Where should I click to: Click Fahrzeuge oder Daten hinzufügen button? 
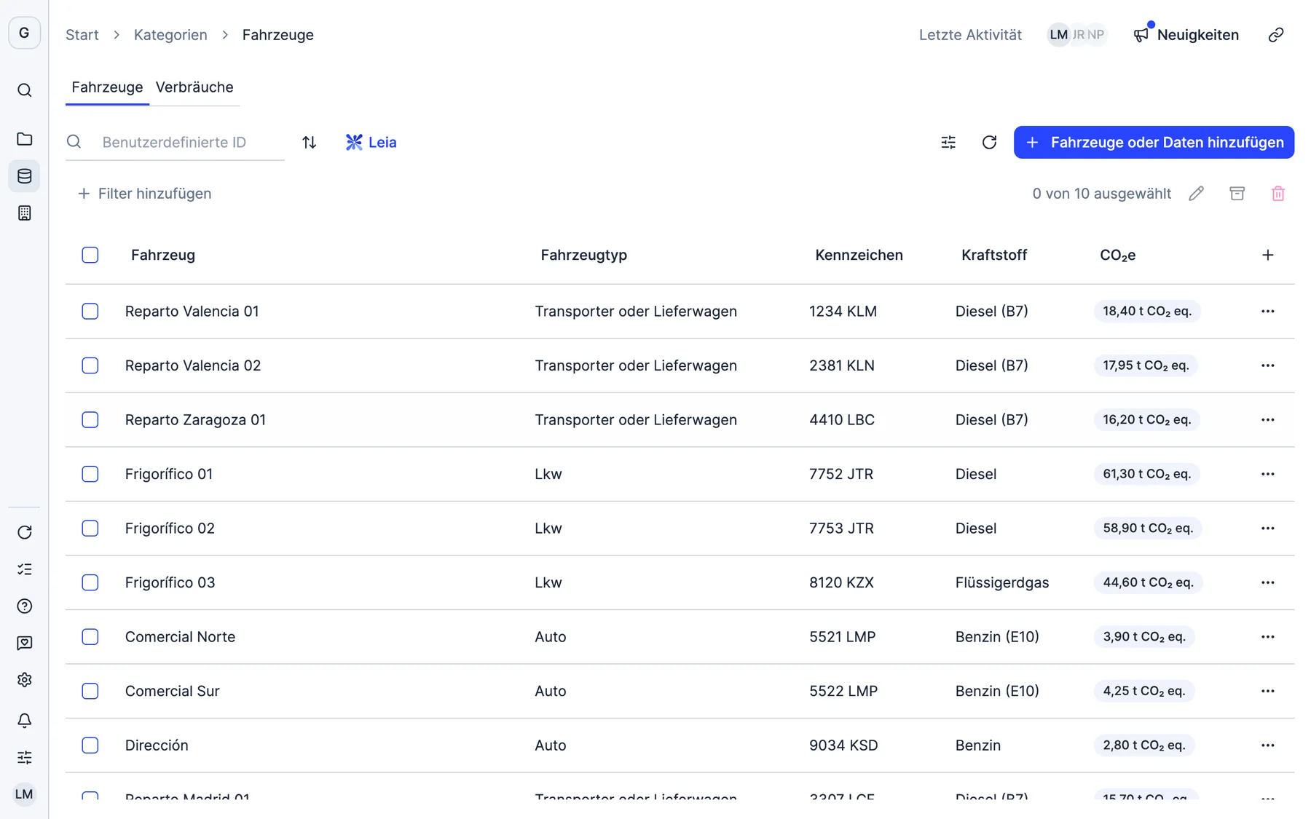pyautogui.click(x=1154, y=142)
